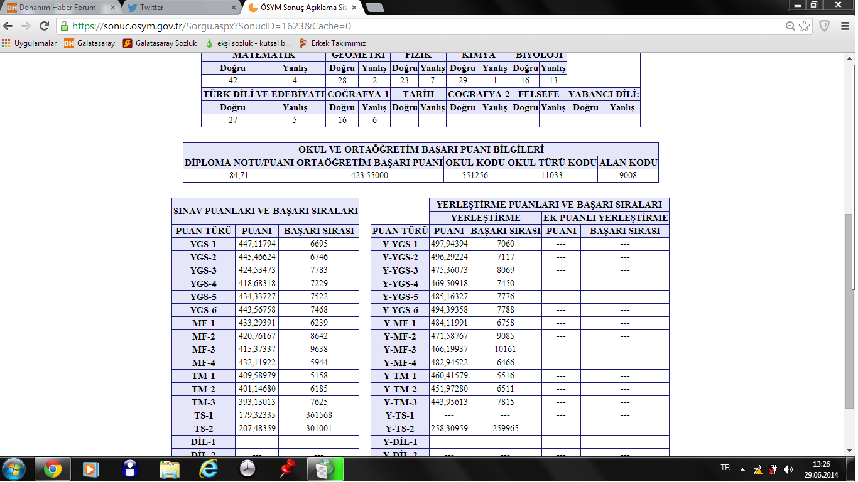858x482 pixels.
Task: Open the Uygulamalar apps shortcut
Action: [30, 43]
